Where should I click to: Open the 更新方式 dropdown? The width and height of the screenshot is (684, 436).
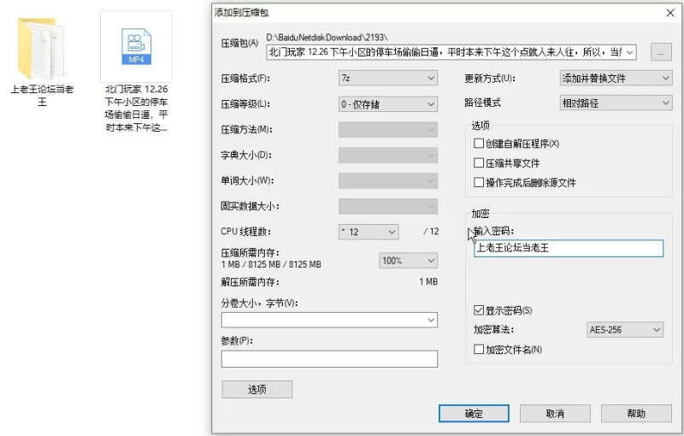click(x=615, y=79)
